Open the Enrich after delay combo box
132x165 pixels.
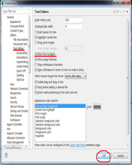(76, 76)
